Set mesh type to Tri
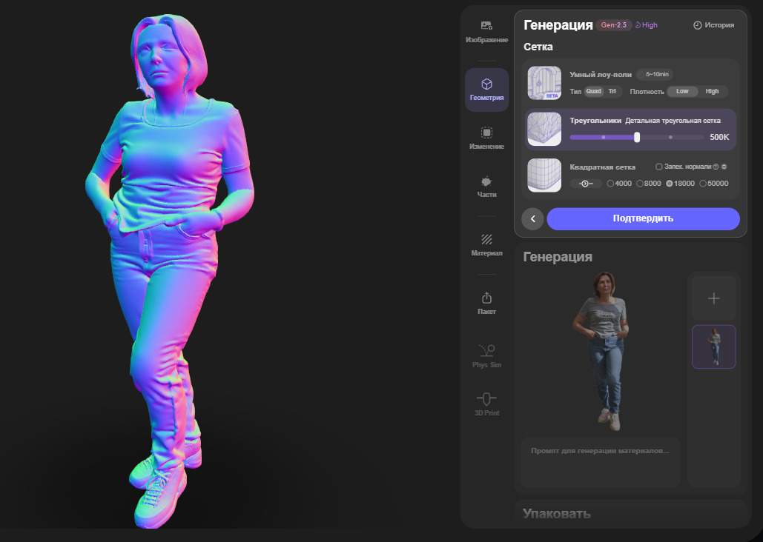Image resolution: width=763 pixels, height=542 pixels. (x=612, y=91)
